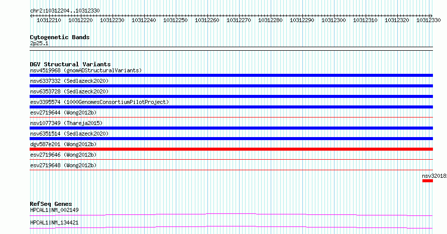
Task: Click ruler position 10312260
Action: 207,20
